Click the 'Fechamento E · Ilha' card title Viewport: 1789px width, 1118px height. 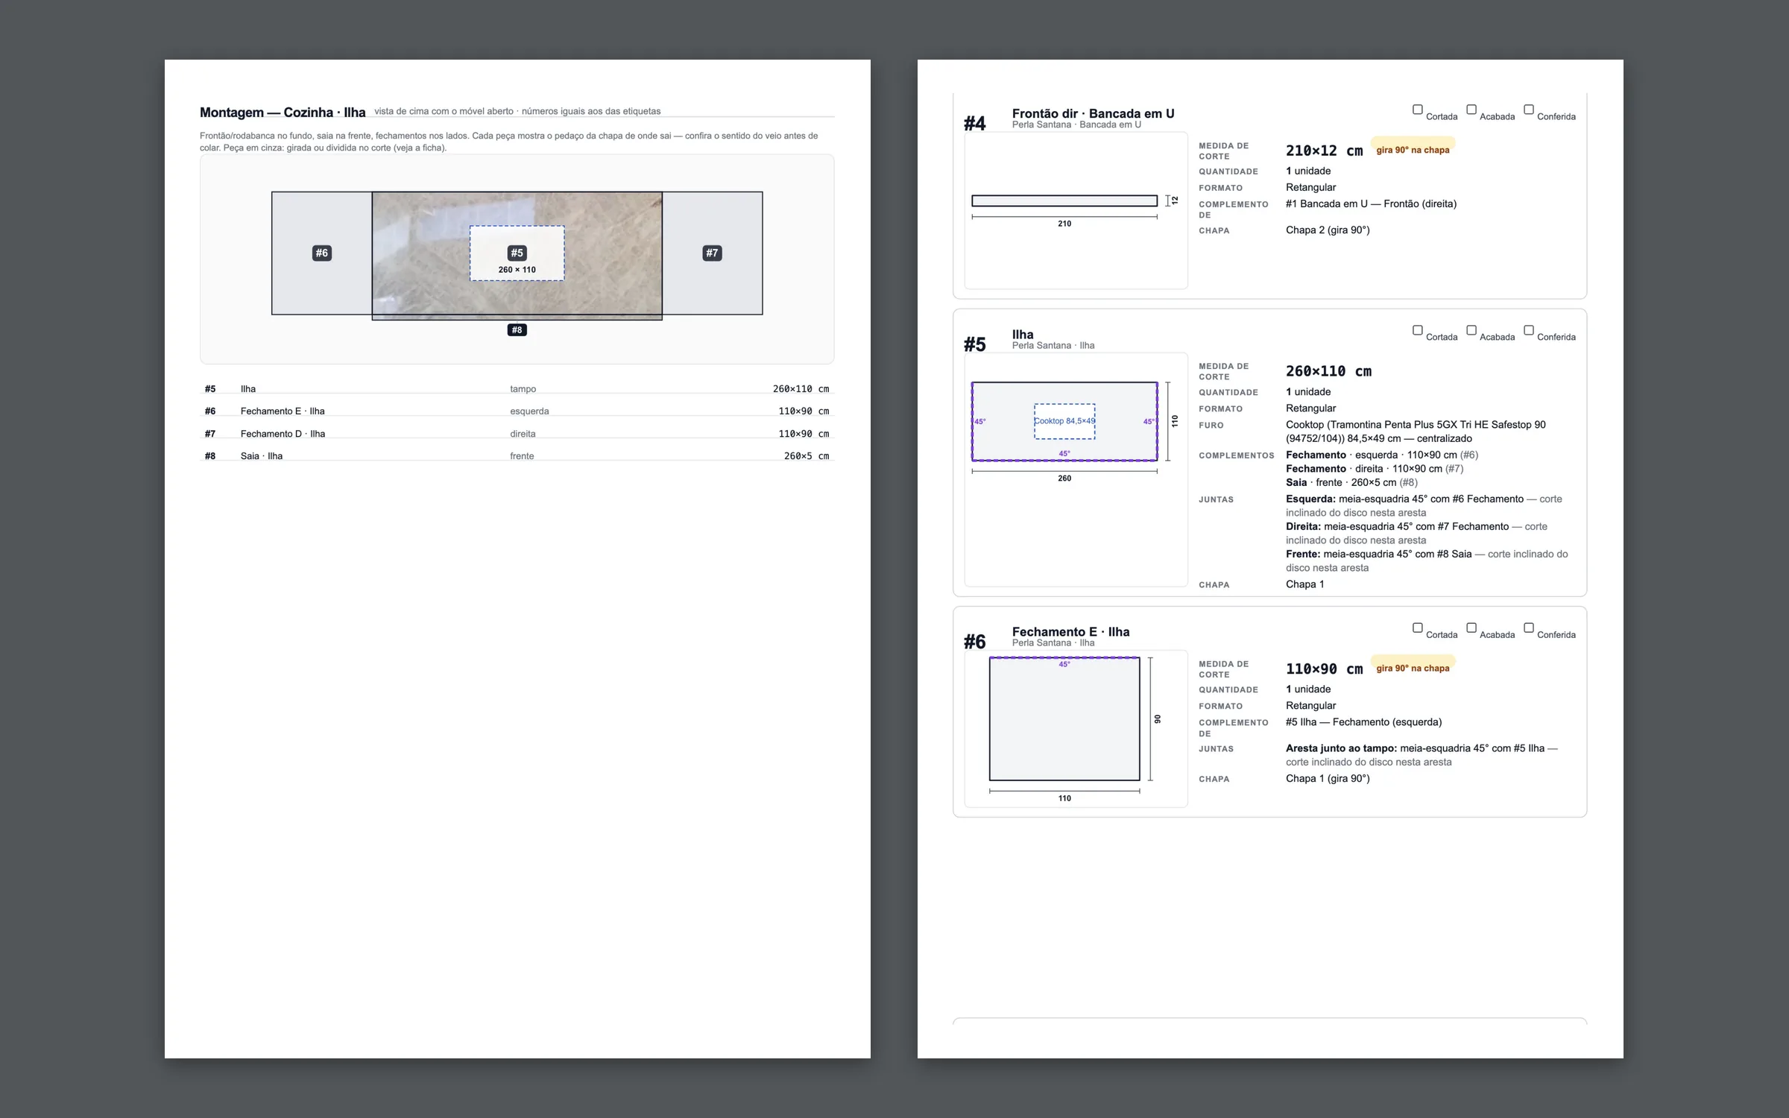tap(1070, 632)
